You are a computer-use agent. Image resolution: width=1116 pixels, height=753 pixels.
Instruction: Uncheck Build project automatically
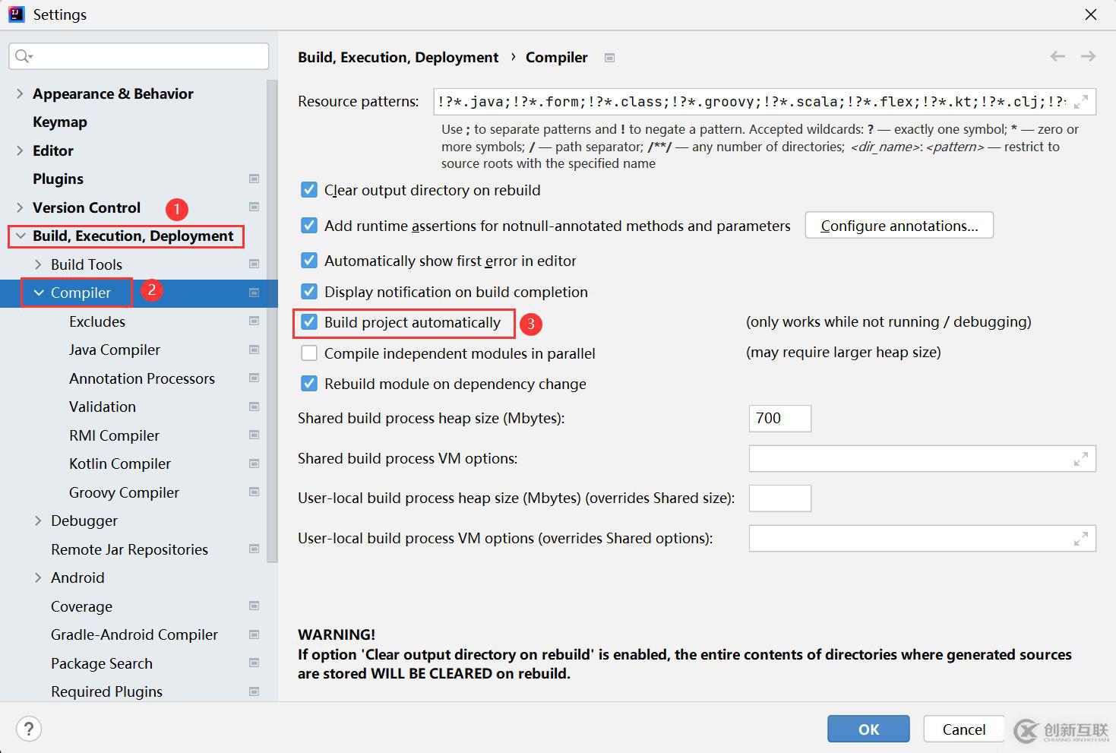click(x=309, y=322)
